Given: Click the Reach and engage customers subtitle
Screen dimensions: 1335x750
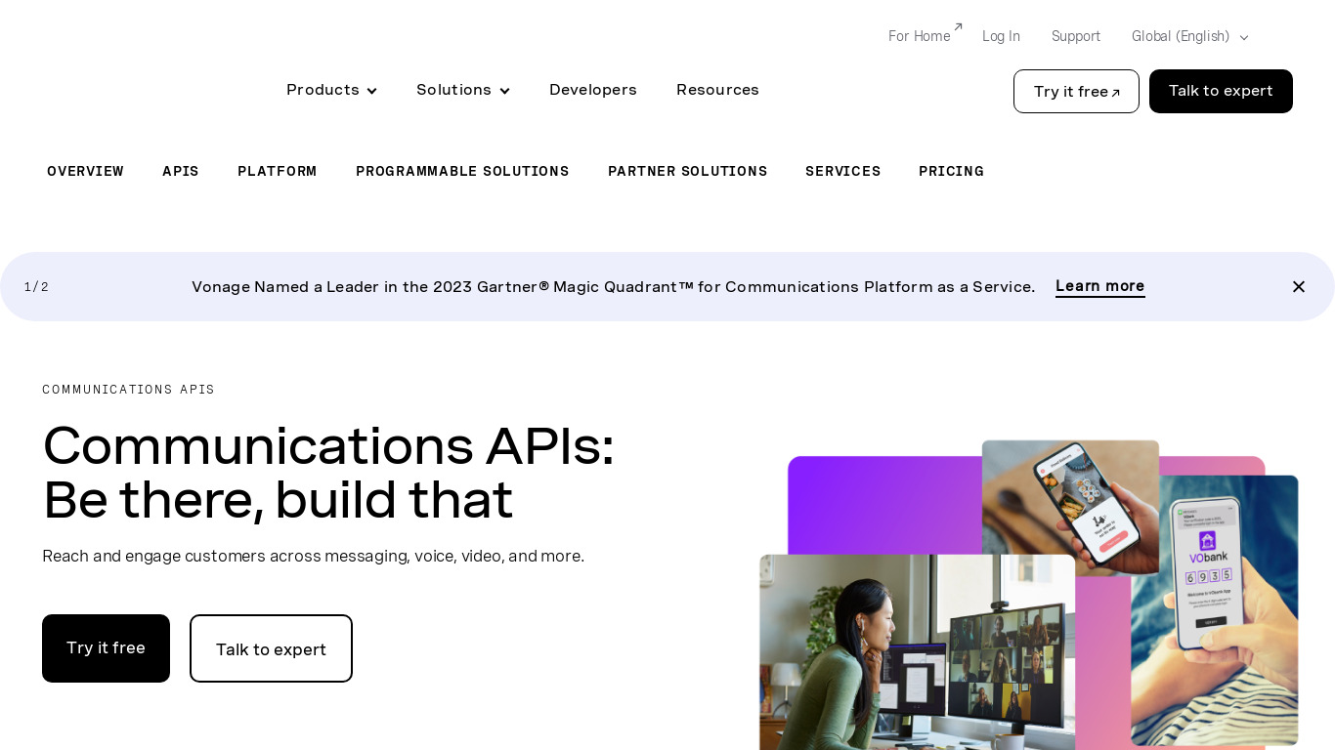Looking at the screenshot, I should pos(313,556).
